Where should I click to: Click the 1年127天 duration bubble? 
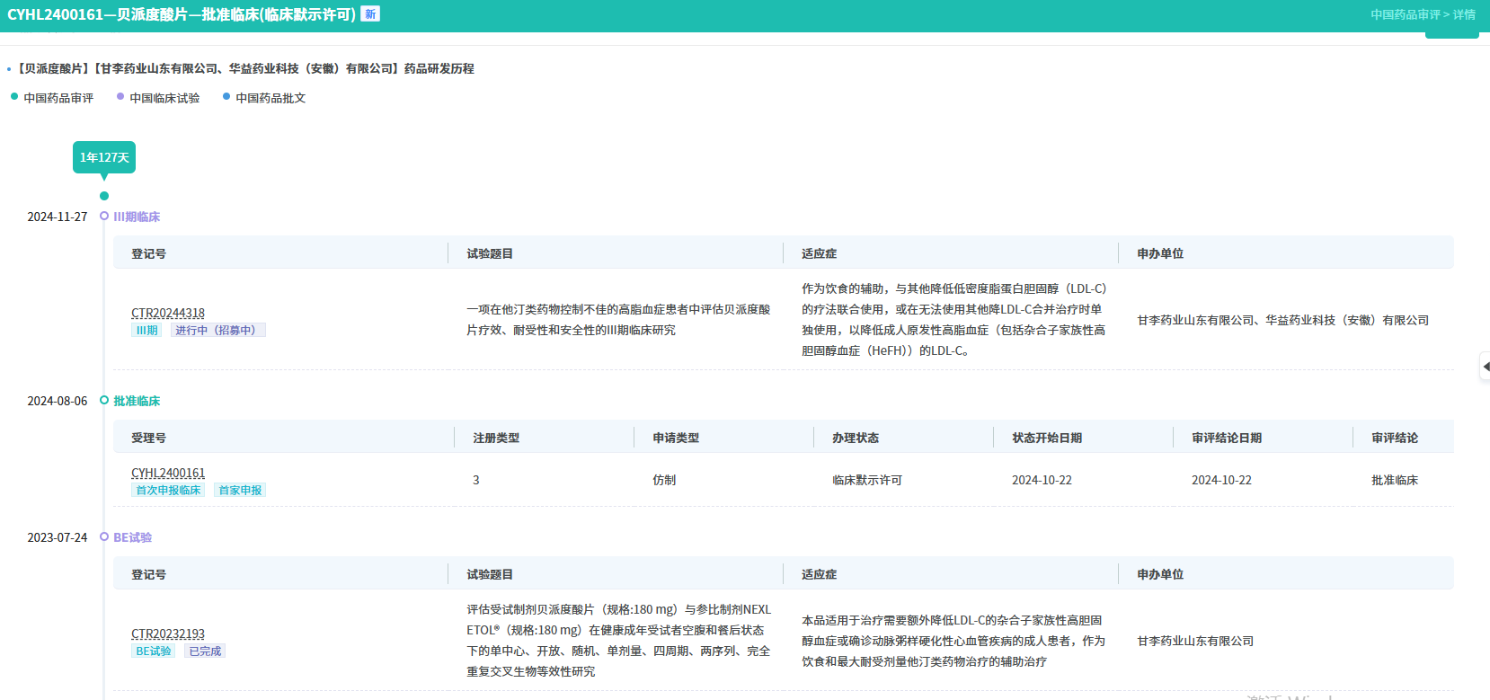click(x=104, y=157)
